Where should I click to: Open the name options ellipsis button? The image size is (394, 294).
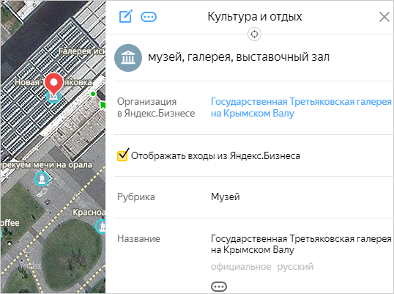pyautogui.click(x=219, y=287)
